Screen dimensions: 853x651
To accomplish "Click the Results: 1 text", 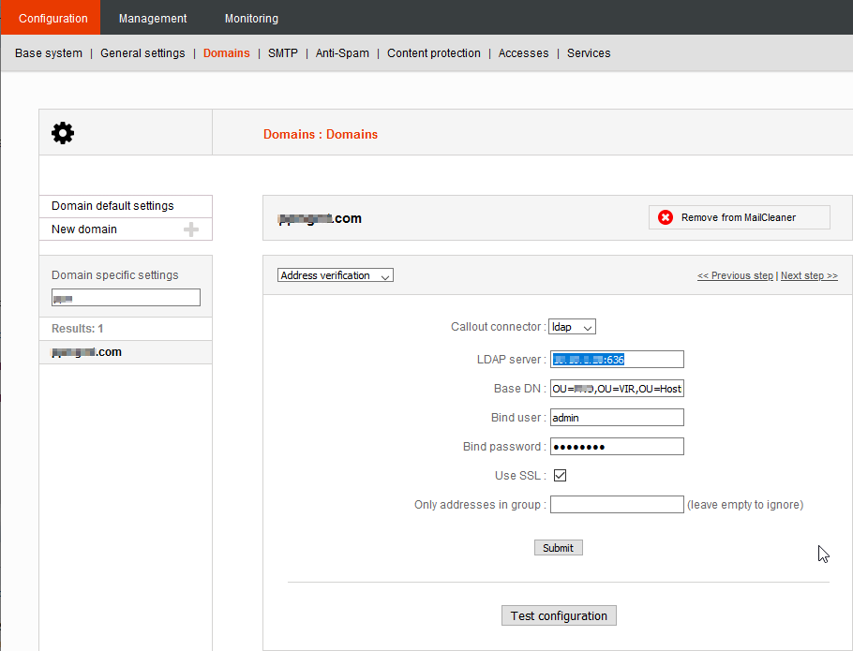I will [77, 329].
